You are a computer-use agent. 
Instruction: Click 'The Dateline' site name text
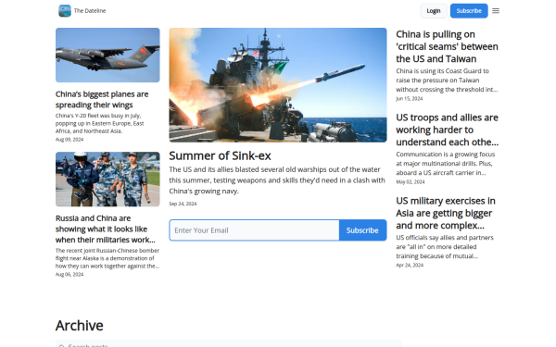[90, 10]
